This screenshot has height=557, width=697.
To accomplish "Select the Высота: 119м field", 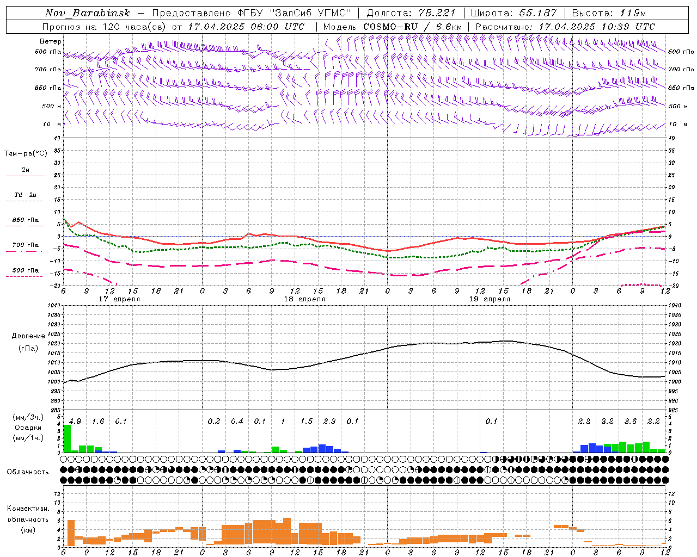I will pos(609,13).
